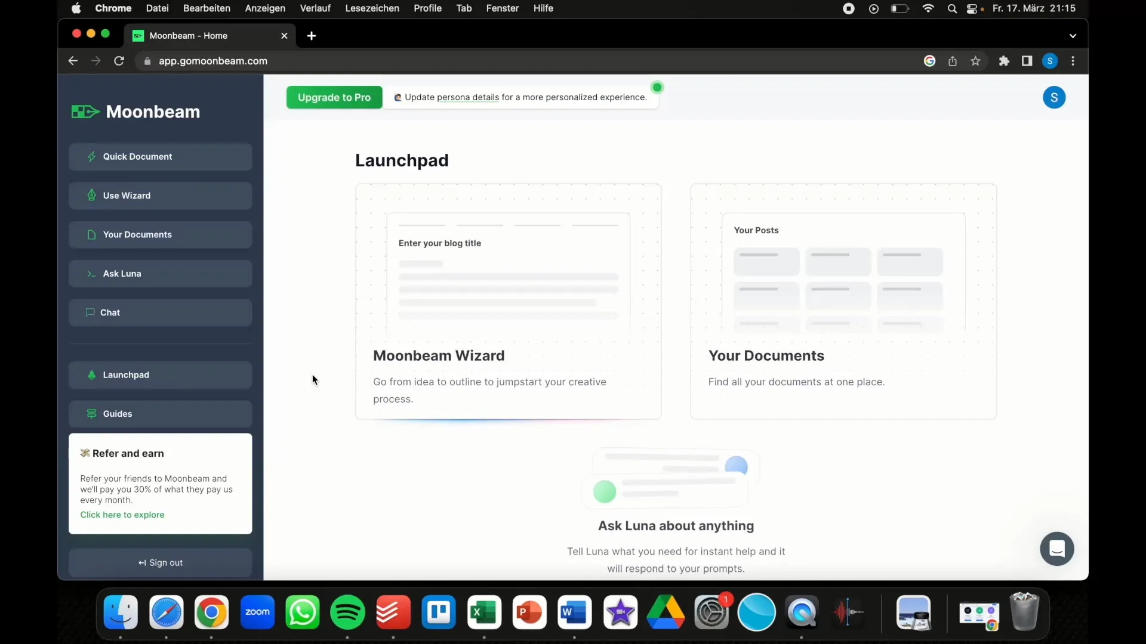Select the Anzeigen menu item
Screen dimensions: 1146x644
(265, 8)
